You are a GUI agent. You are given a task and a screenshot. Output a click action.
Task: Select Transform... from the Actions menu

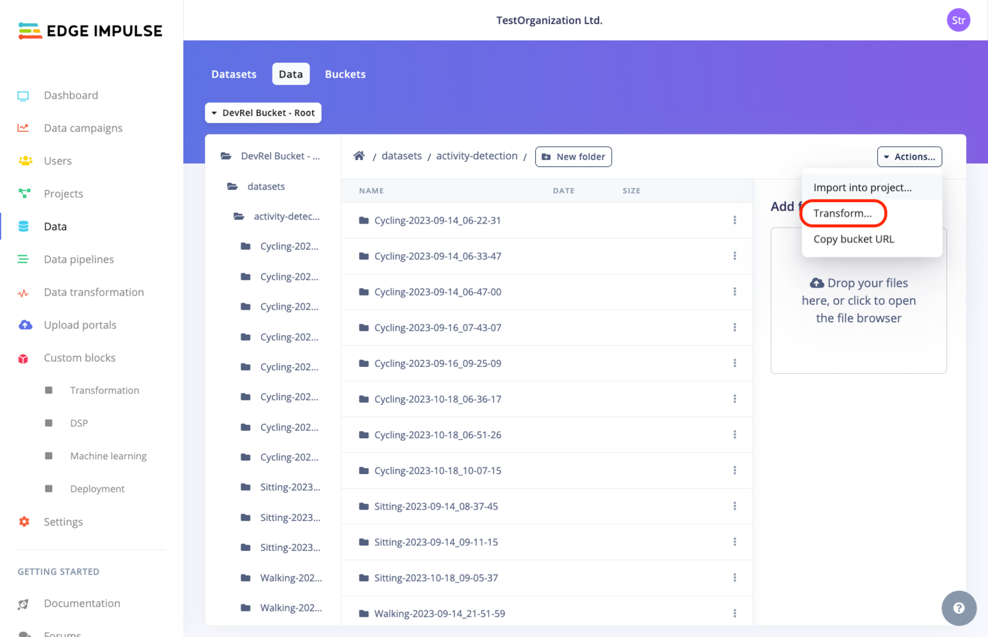pos(843,213)
